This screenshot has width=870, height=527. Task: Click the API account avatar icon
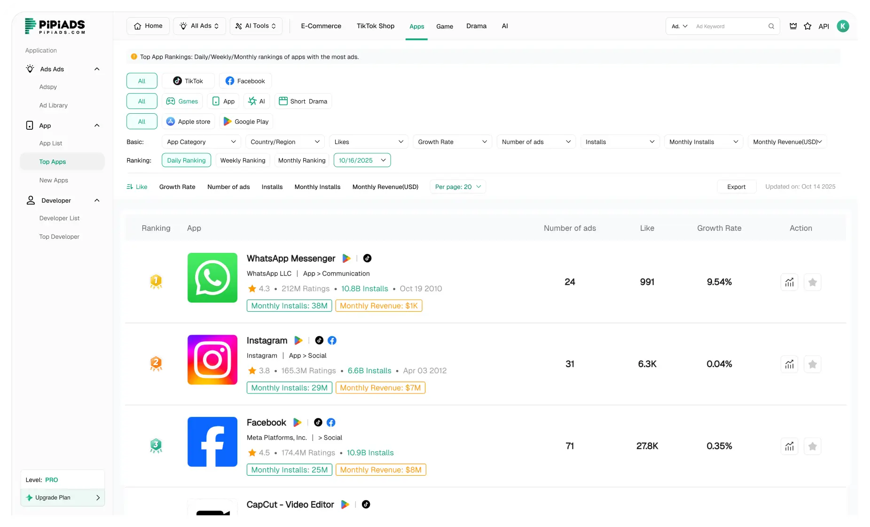click(x=843, y=26)
